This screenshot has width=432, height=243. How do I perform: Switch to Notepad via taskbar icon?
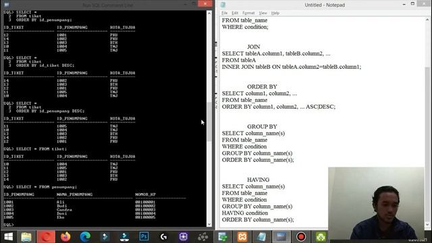point(262,237)
